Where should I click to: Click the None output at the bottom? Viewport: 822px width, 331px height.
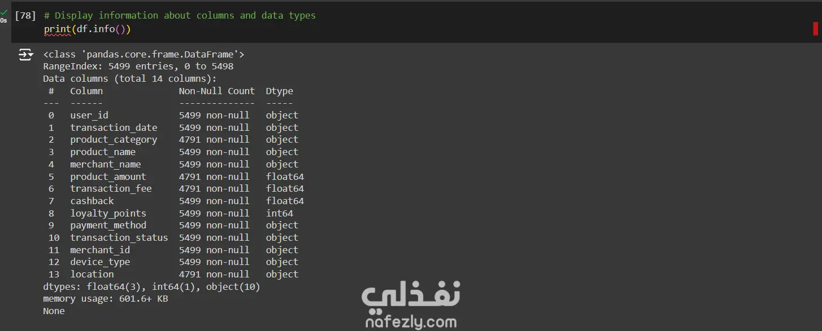point(54,311)
